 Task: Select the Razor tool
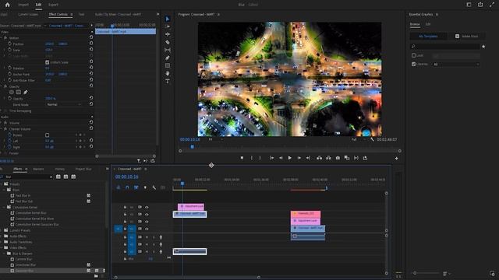(168, 42)
